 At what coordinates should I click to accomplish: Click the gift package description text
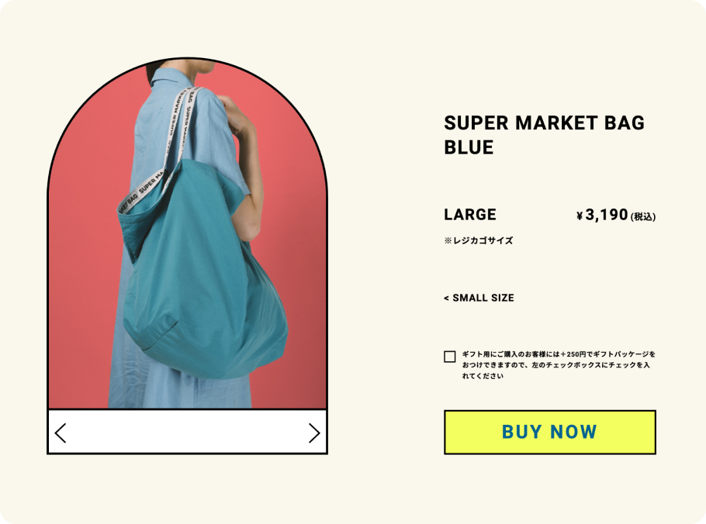559,365
